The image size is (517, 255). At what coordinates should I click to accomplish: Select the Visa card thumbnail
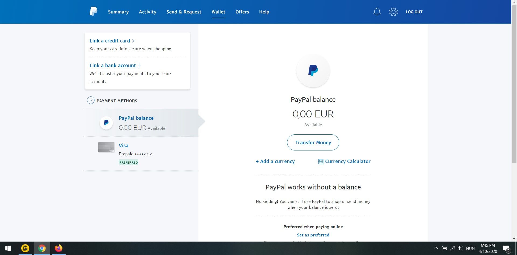tap(106, 147)
